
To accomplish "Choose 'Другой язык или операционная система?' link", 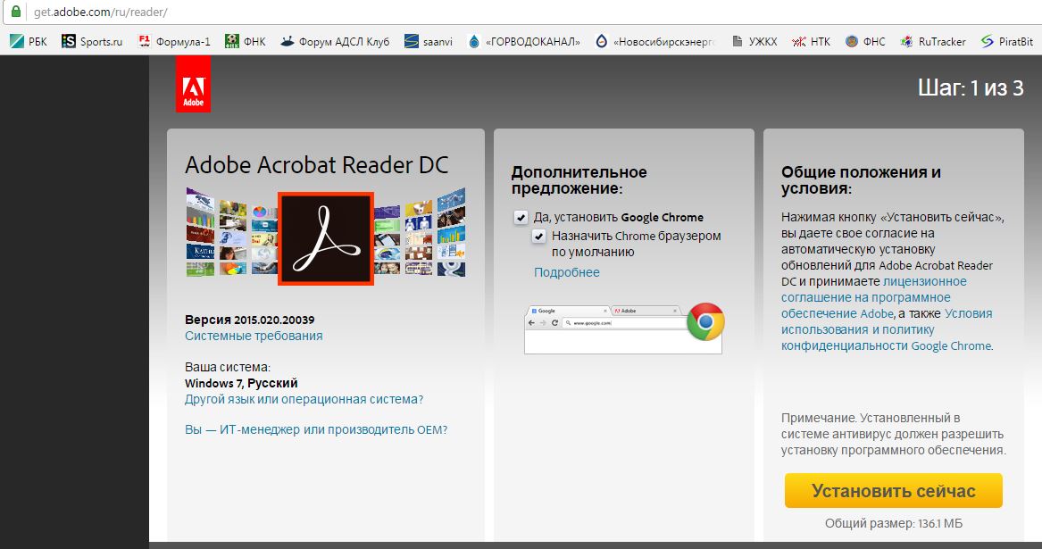I will [304, 399].
